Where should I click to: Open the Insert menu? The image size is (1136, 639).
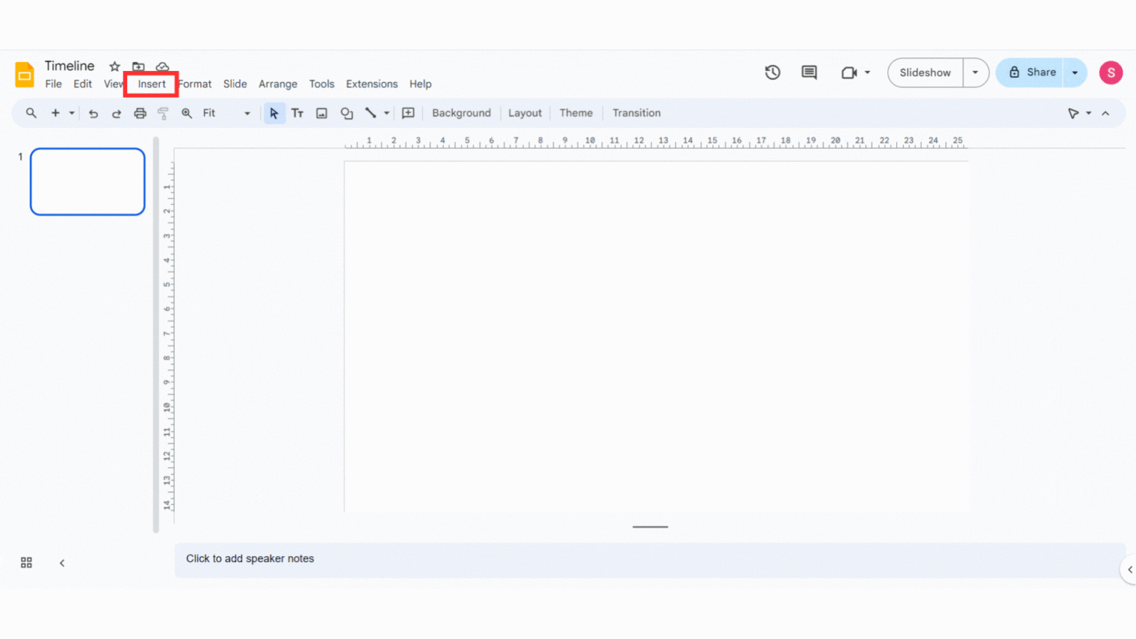[x=151, y=84]
